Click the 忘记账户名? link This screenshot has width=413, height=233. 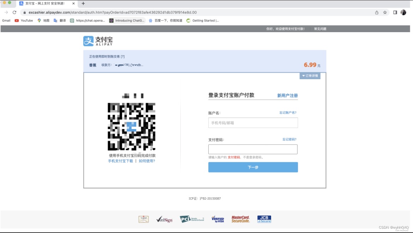(x=288, y=113)
